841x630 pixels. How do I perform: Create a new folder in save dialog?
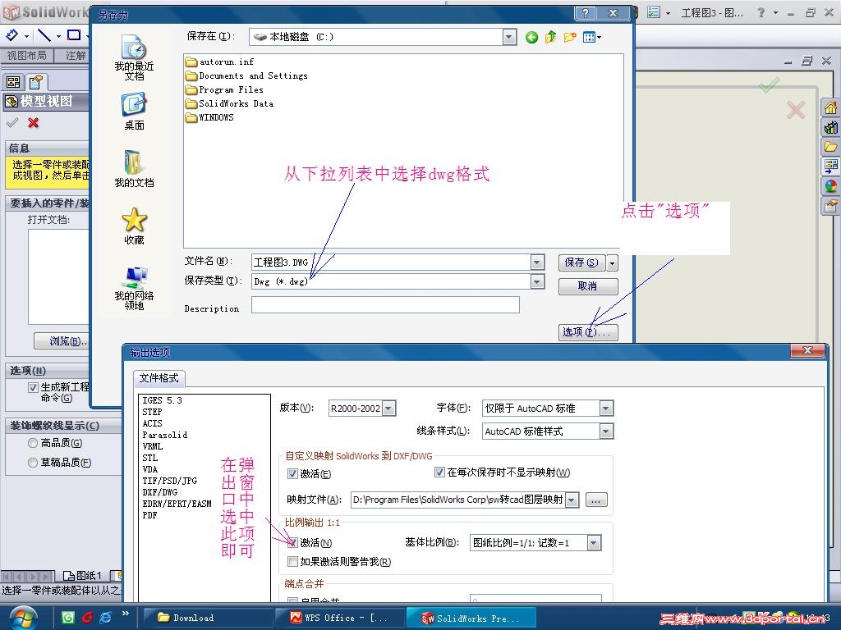(x=570, y=37)
